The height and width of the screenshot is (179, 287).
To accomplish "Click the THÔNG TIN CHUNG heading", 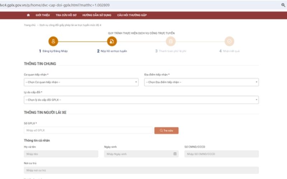I will 40,64.
